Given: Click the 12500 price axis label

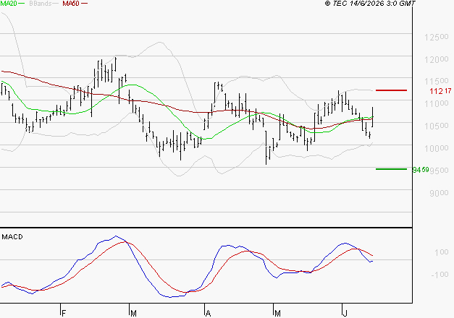Looking at the screenshot, I should point(437,37).
